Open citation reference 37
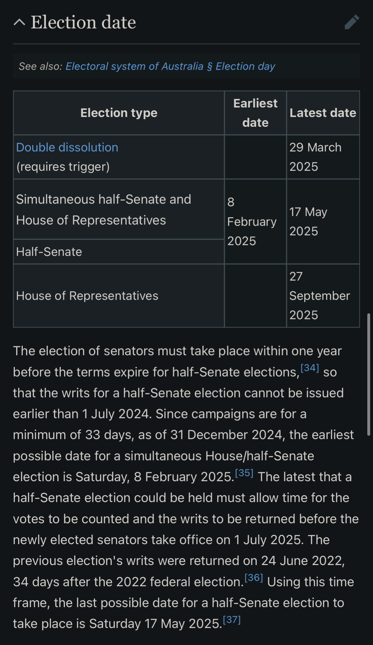Screen dimensions: 373x645 tap(232, 620)
